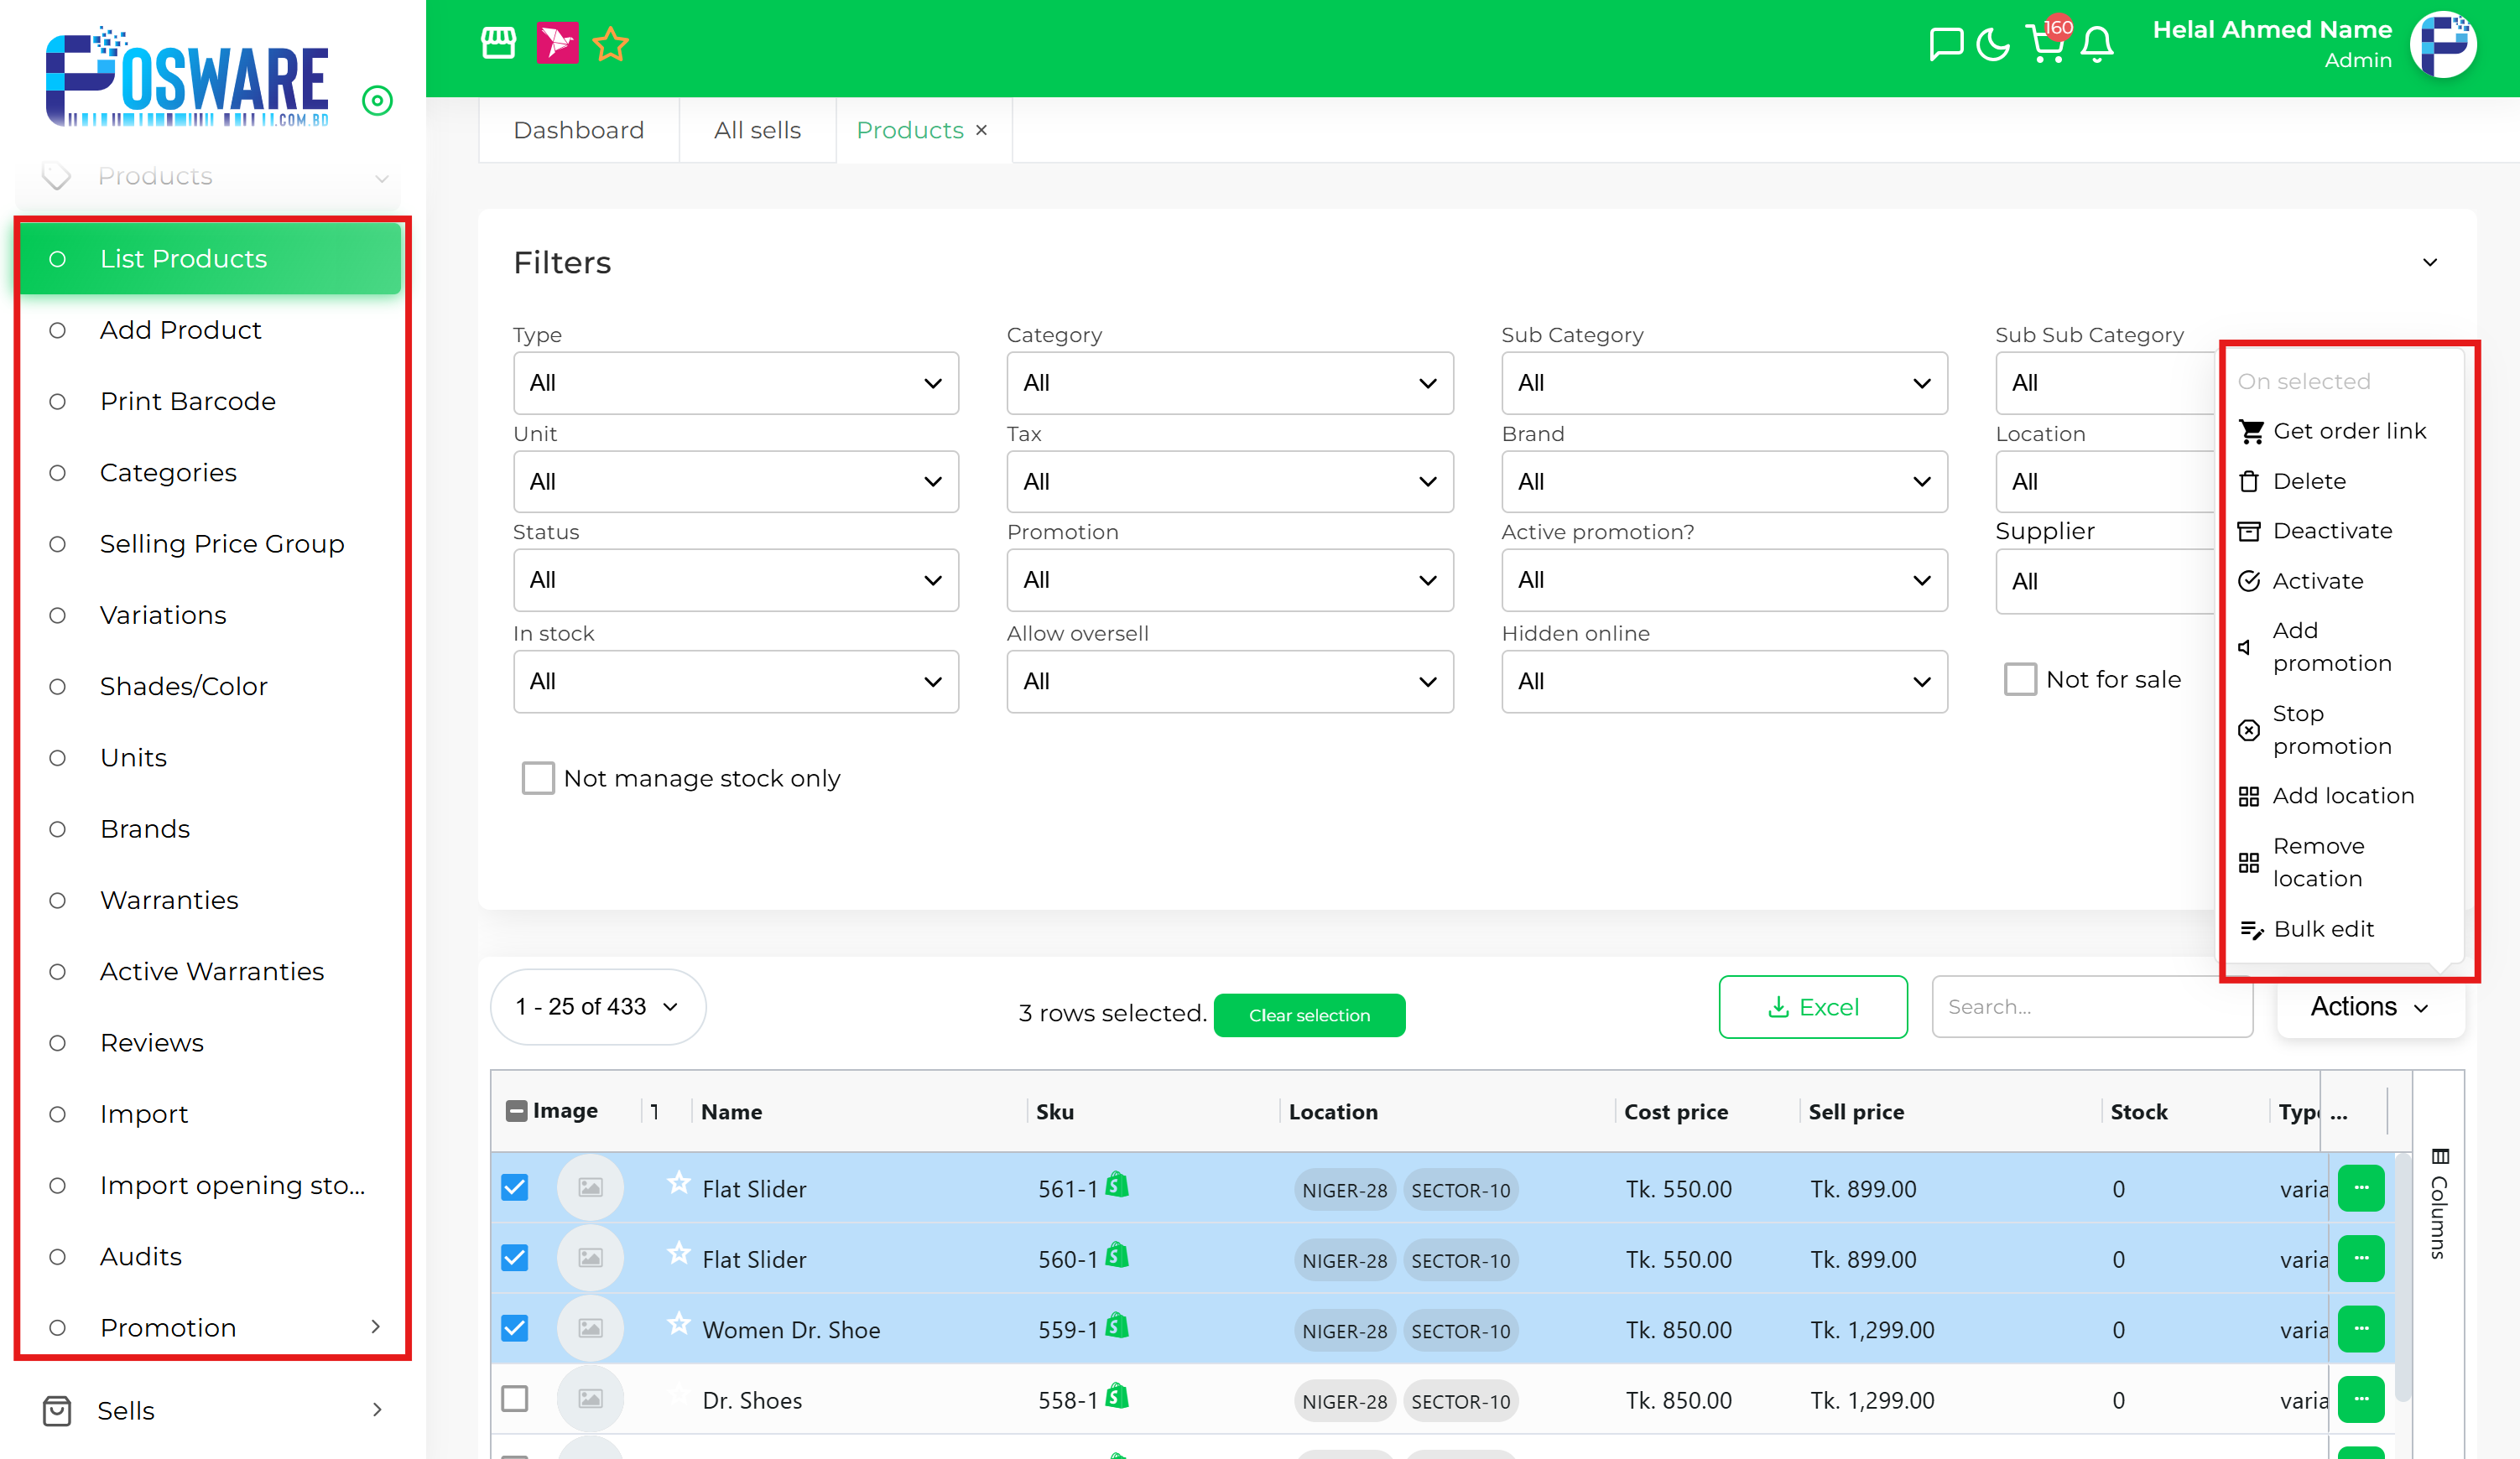Open the 1-25 of 433 pagination dropdown
The width and height of the screenshot is (2520, 1459).
click(x=596, y=1006)
